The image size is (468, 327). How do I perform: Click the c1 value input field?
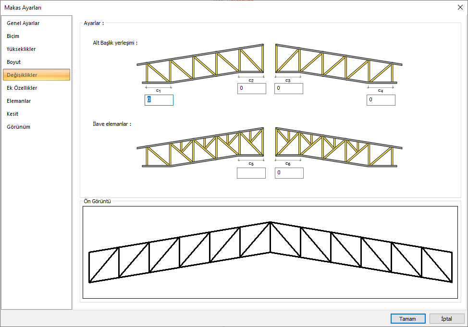pos(159,100)
